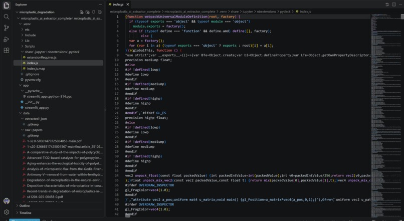Screen dimensions: 404x221
Task: Click JS icon in the index.js breadcrumb
Action: (297, 12)
